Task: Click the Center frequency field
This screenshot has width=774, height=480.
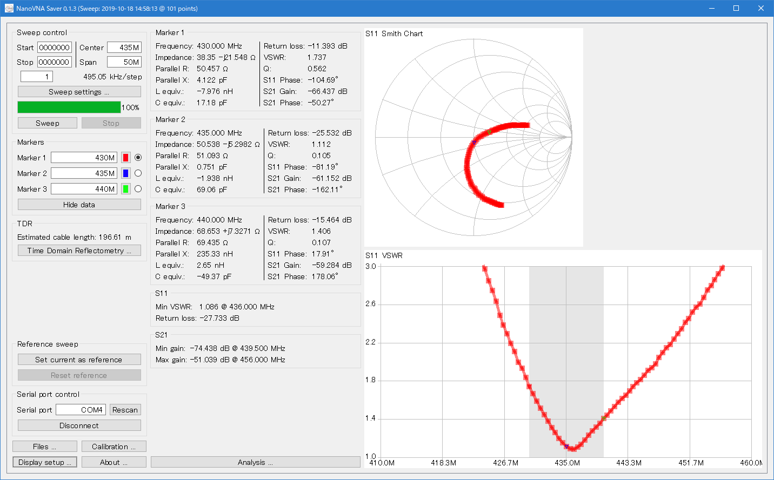Action: pyautogui.click(x=124, y=48)
